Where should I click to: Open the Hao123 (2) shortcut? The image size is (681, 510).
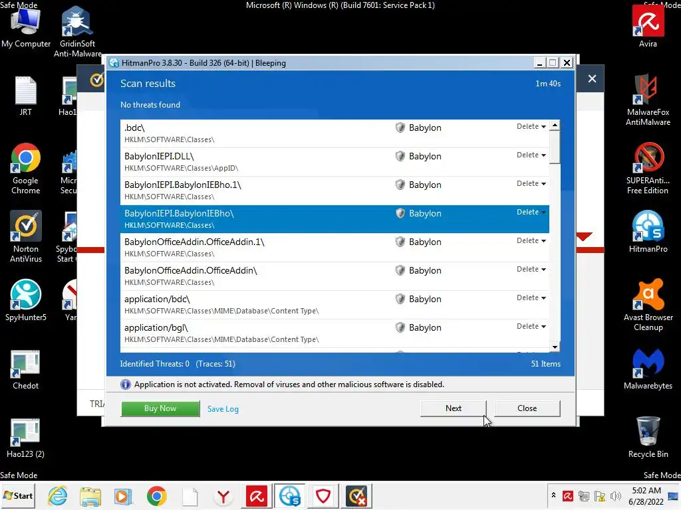pos(26,438)
